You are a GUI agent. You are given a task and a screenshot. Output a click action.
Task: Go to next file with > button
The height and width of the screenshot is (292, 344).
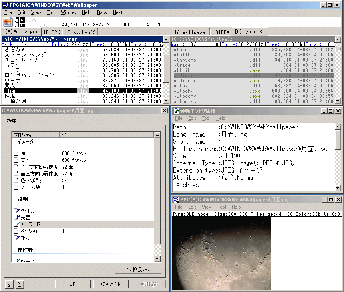19,284
